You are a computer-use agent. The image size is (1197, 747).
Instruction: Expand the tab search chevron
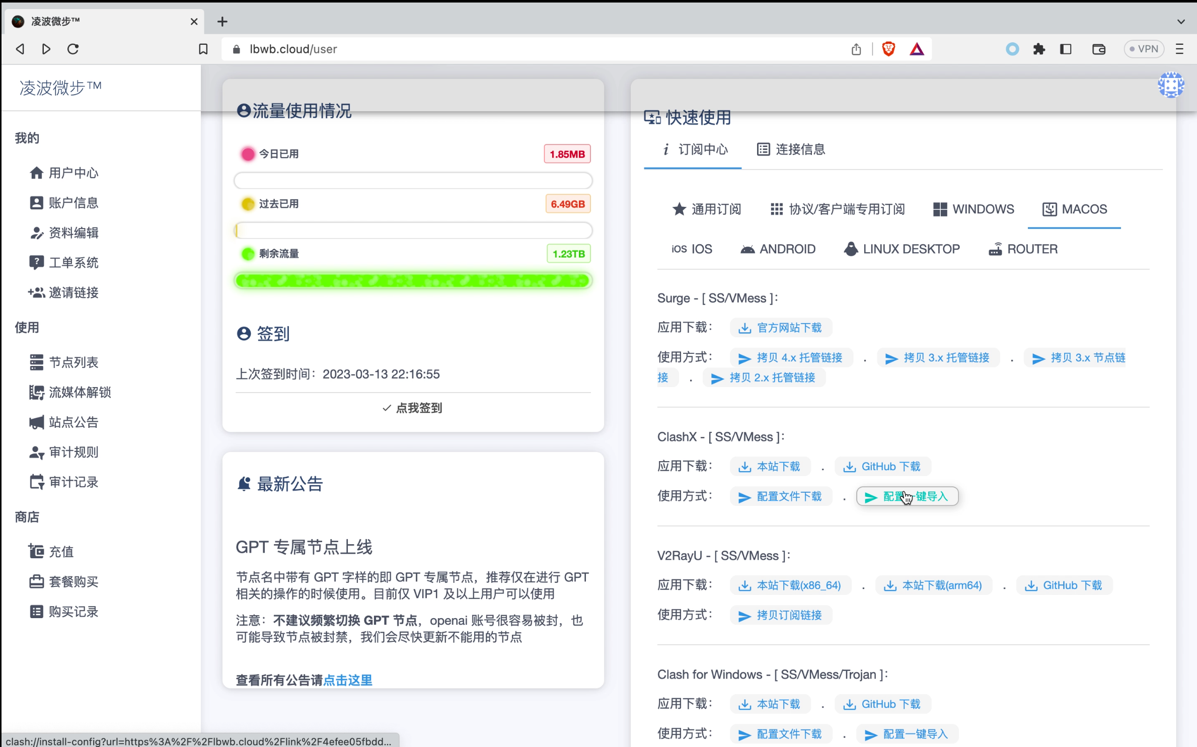(1181, 22)
